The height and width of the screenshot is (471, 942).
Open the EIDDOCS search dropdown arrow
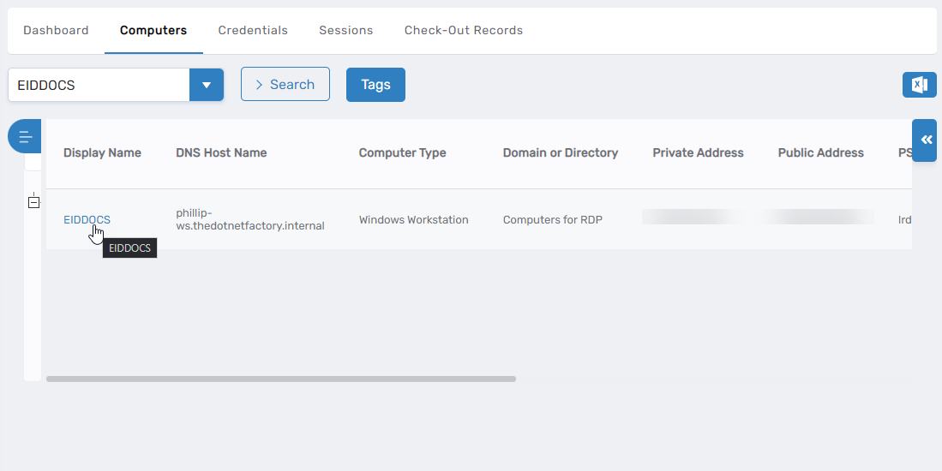206,86
